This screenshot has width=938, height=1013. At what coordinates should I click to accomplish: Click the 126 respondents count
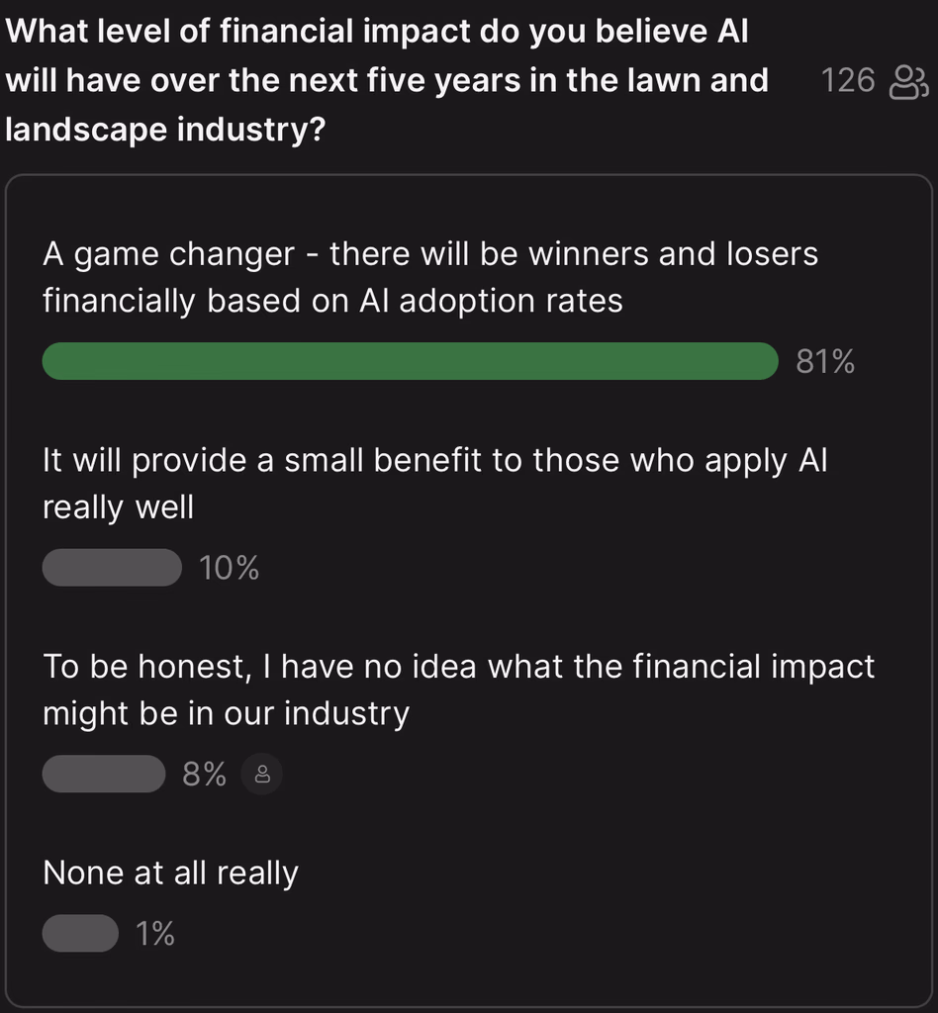tap(848, 81)
